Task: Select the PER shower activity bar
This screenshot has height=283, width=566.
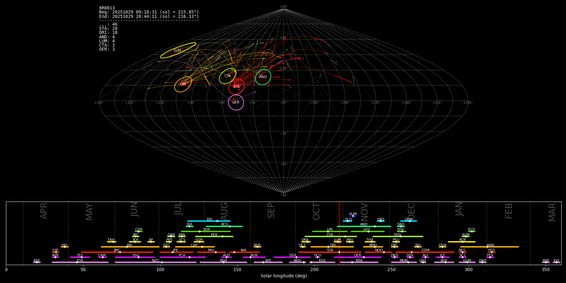Action: (x=214, y=236)
